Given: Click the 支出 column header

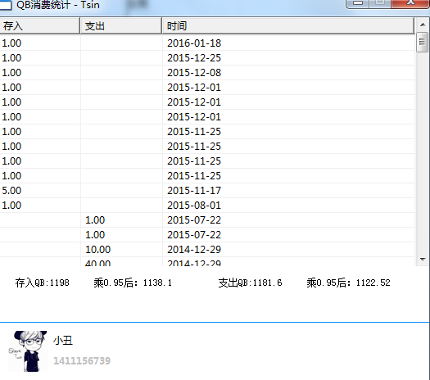Looking at the screenshot, I should coord(121,25).
